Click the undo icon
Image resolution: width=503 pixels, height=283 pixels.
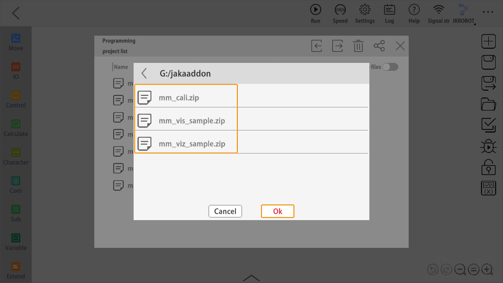tap(433, 269)
